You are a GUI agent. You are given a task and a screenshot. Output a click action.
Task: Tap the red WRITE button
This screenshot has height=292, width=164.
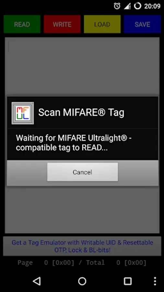pos(62,24)
